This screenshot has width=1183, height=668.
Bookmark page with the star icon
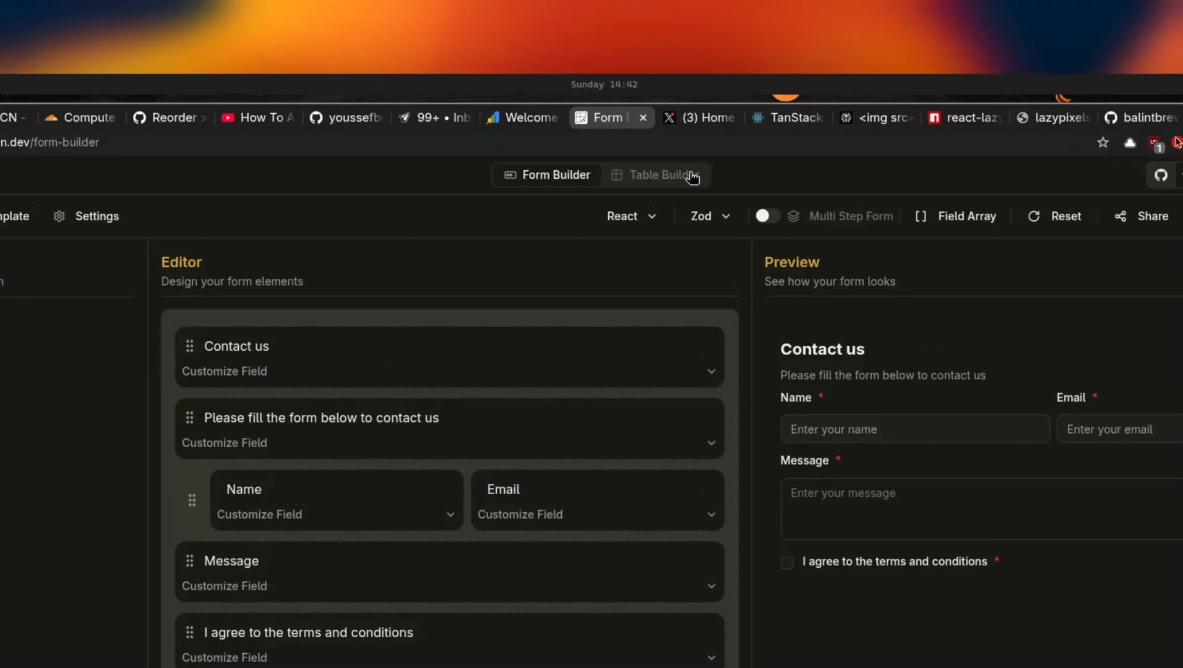tap(1103, 143)
